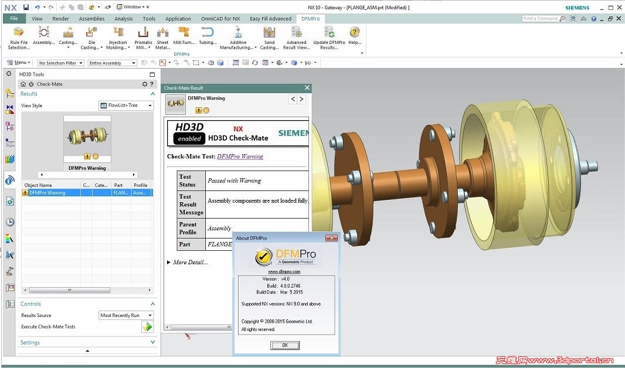This screenshot has height=368, width=625.
Task: Go to the next Check-Mate result
Action: coord(301,99)
